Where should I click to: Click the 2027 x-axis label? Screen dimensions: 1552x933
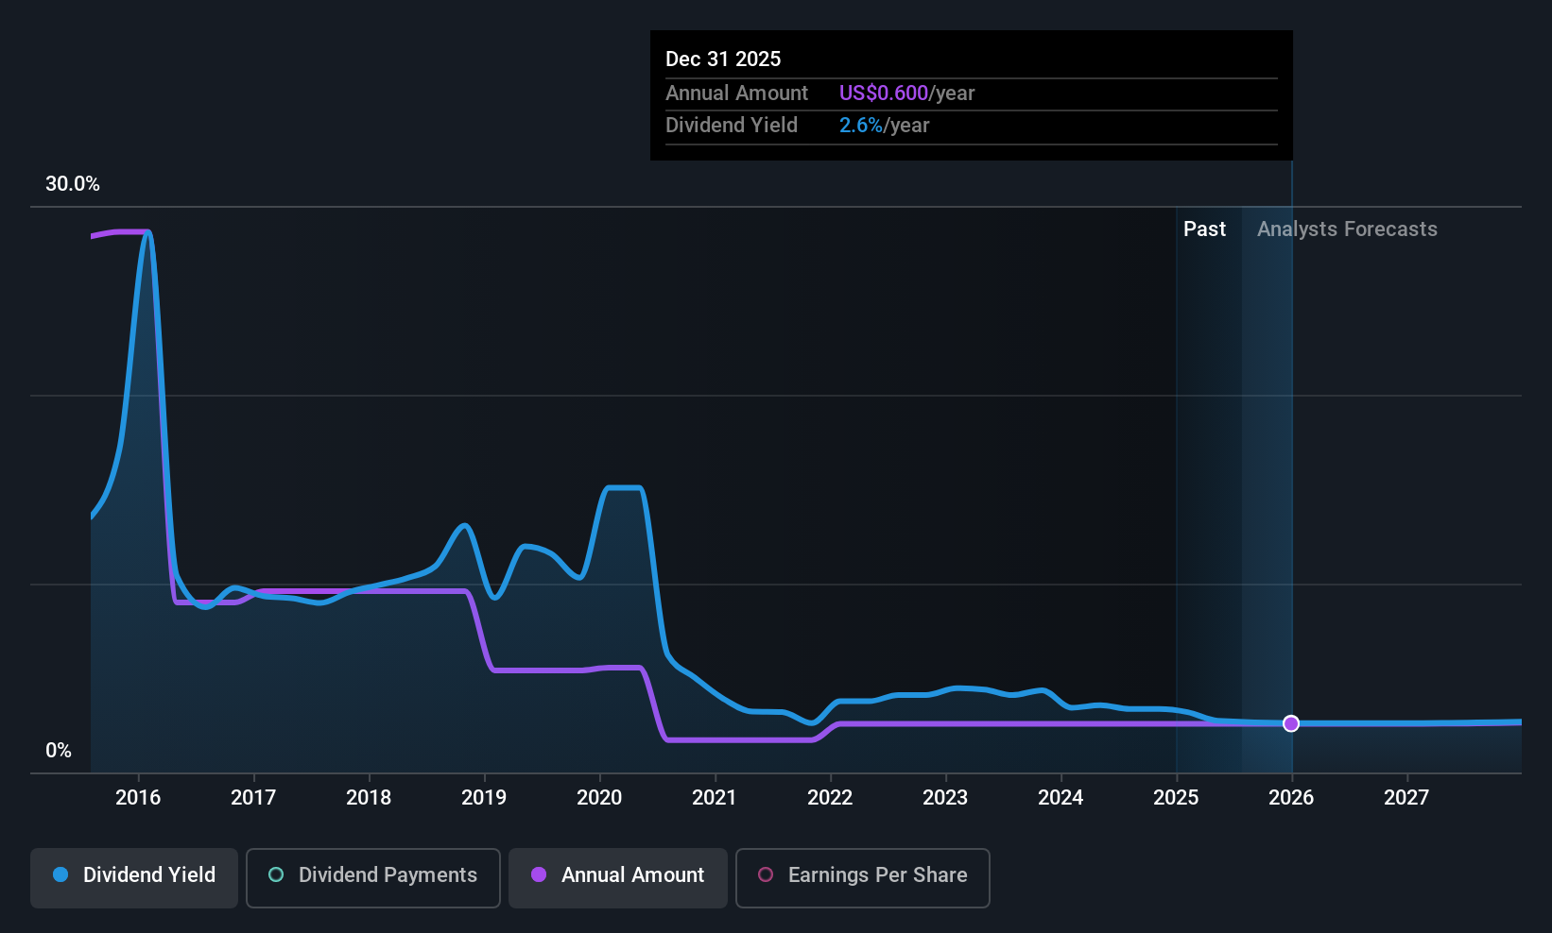(1406, 798)
